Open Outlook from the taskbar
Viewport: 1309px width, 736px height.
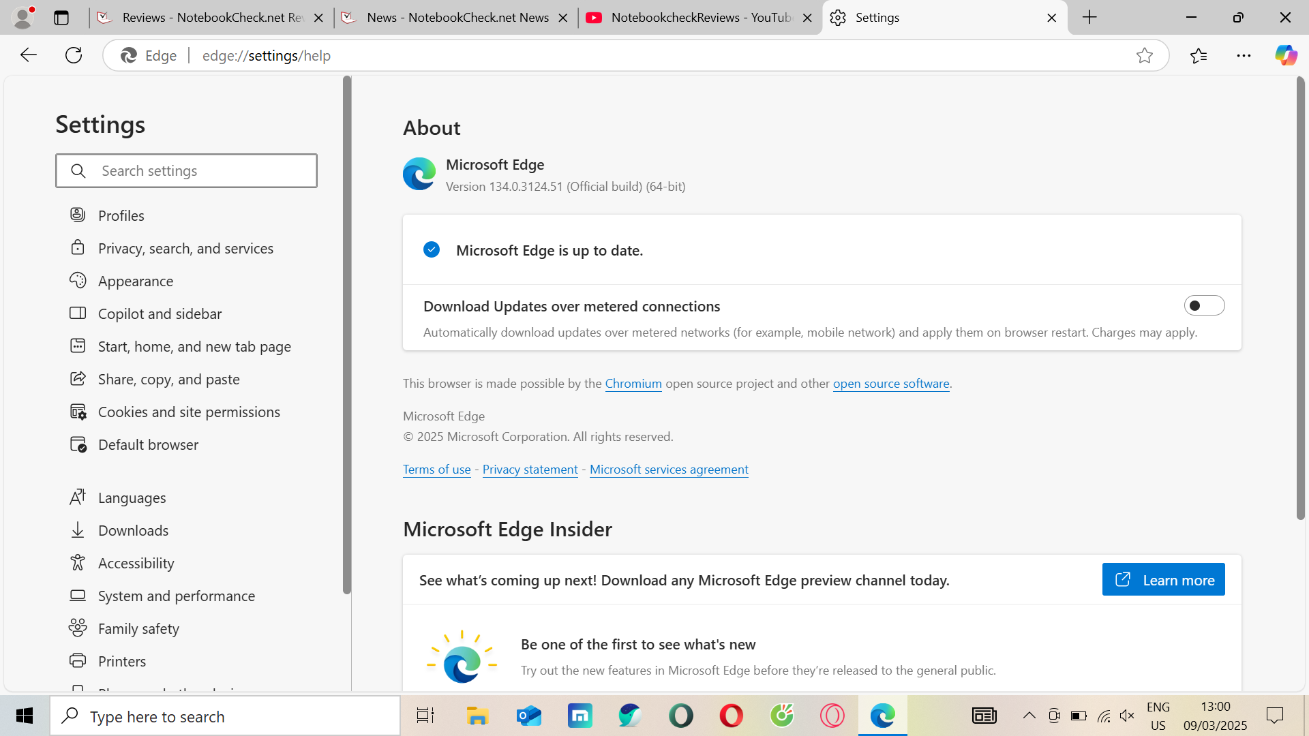pos(529,716)
